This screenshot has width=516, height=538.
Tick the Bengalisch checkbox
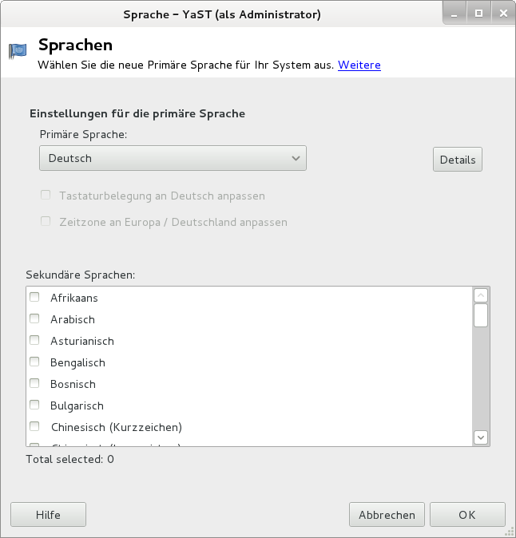coord(34,362)
